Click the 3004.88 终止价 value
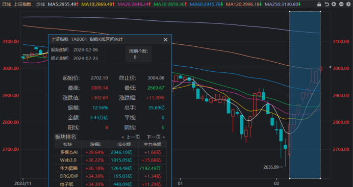 coord(156,78)
